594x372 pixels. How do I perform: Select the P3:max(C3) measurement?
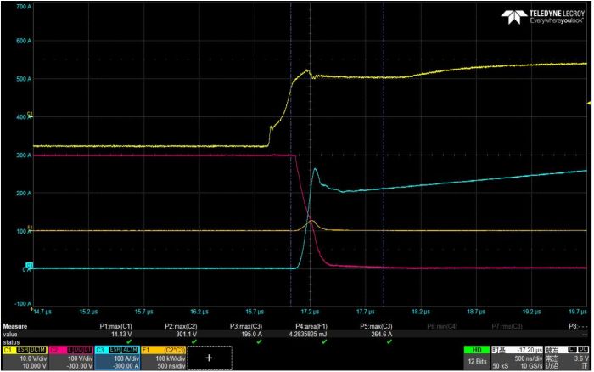246,330
